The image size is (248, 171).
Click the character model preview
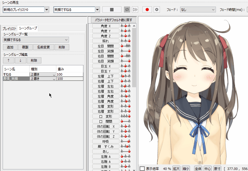pyautogui.click(x=193, y=91)
